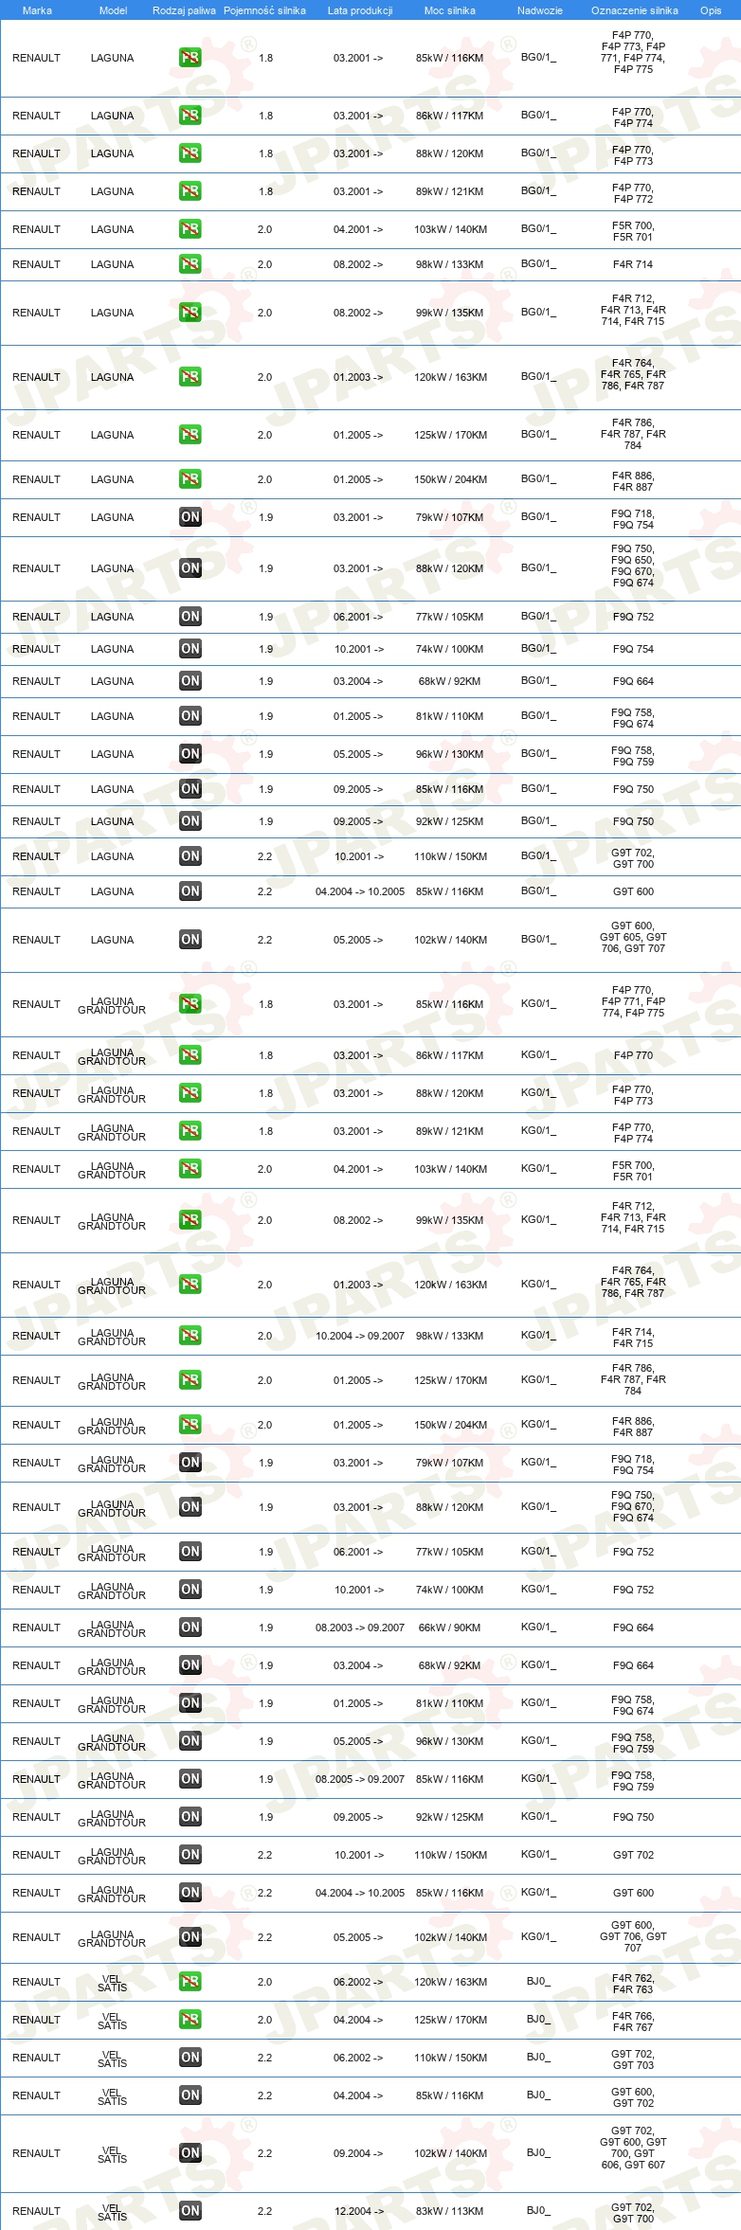Click engine code 'F4P 770, F4P 772'

(x=633, y=192)
